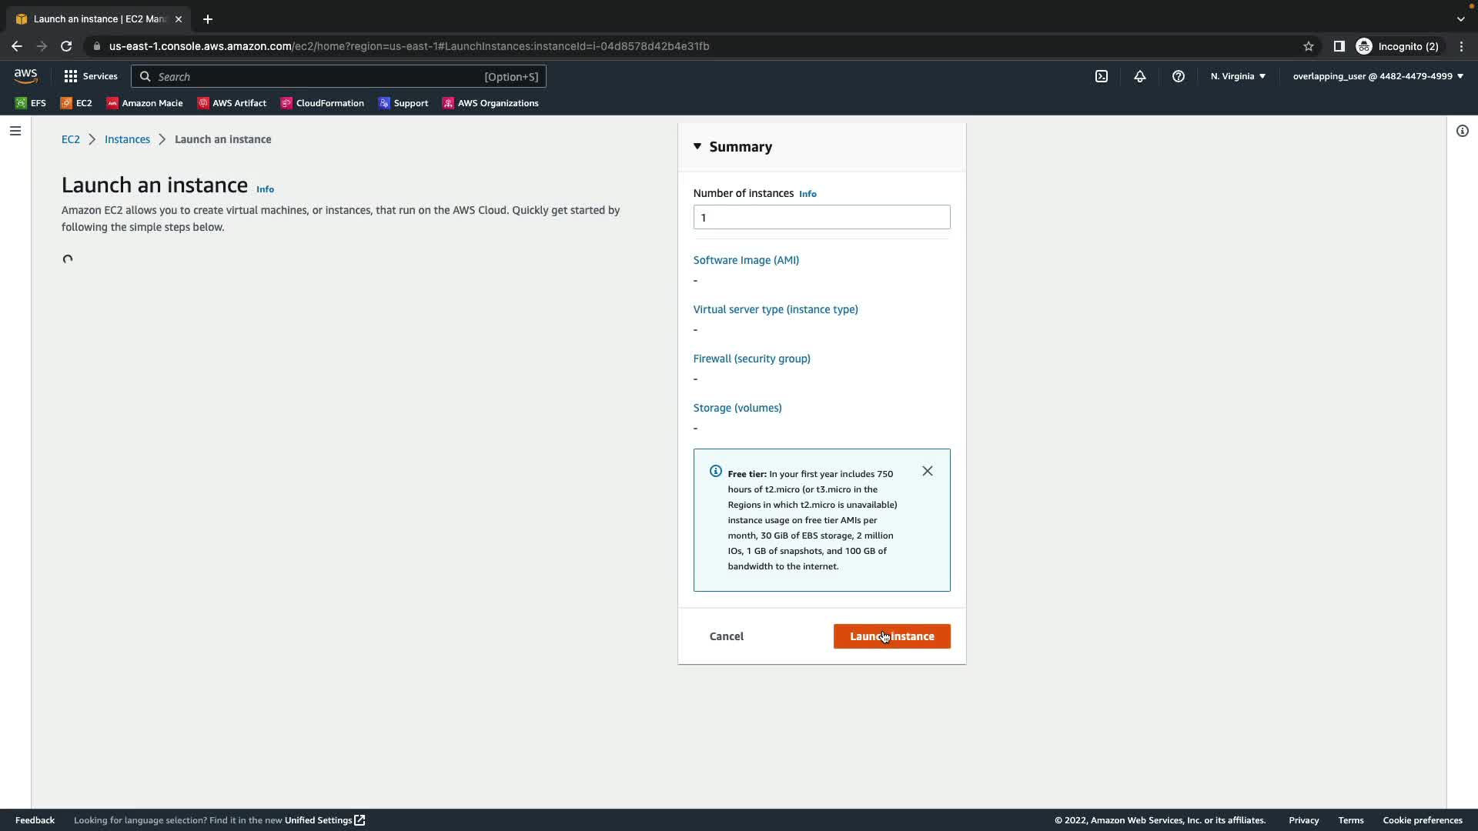Reload the browser page
This screenshot has height=831, width=1478.
click(x=66, y=46)
